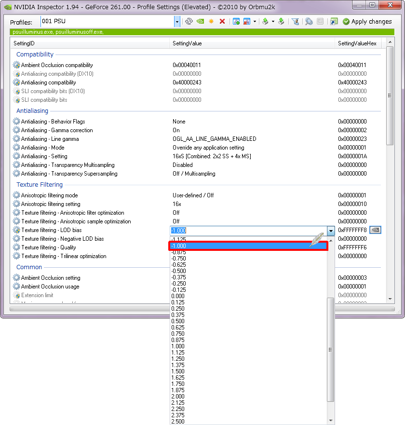The height and width of the screenshot is (425, 405).
Task: Click dropdown list scroll down arrow
Action: click(330, 421)
